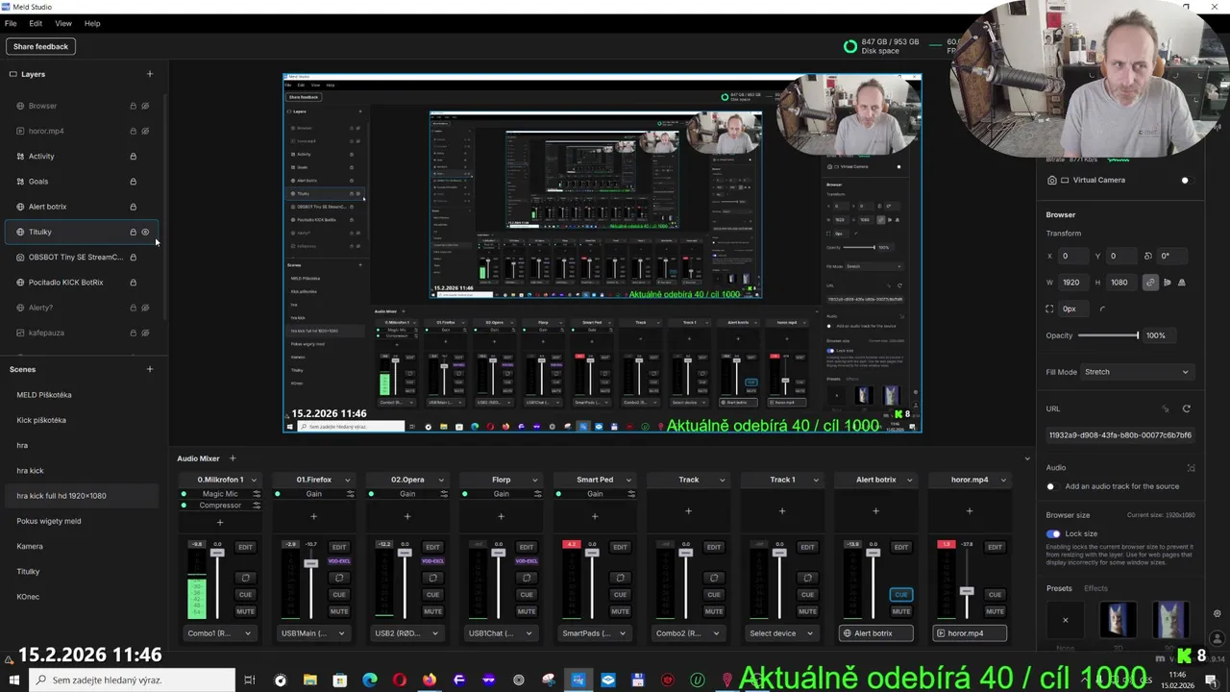Adjust the horor.mp4 volume fader
1230x692 pixels.
(968, 590)
